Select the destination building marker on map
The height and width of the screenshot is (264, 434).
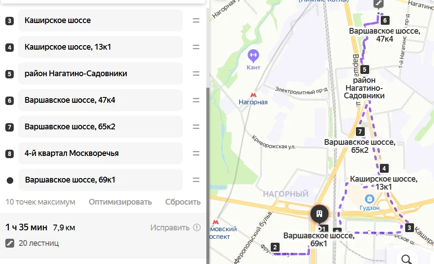(320, 214)
